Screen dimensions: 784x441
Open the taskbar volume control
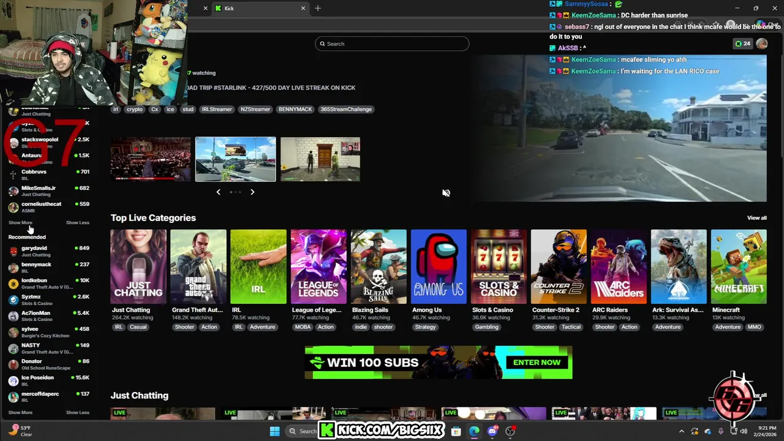tap(744, 431)
